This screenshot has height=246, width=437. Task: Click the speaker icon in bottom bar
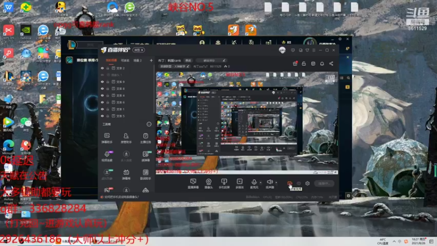(269, 182)
